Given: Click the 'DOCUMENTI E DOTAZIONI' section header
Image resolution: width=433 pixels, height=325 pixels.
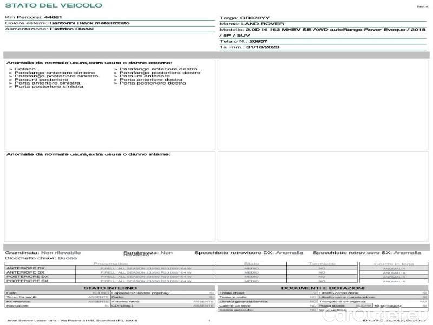Looking at the screenshot, I should point(323,288).
